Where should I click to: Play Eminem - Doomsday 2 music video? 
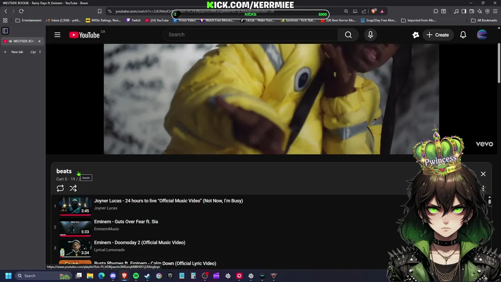[x=140, y=242]
